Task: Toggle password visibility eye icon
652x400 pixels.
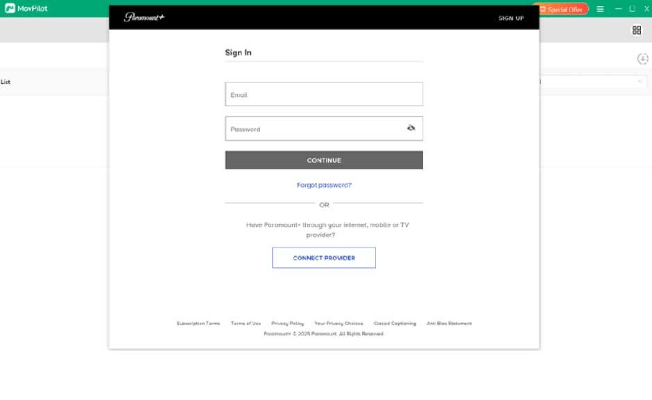Action: pyautogui.click(x=411, y=128)
